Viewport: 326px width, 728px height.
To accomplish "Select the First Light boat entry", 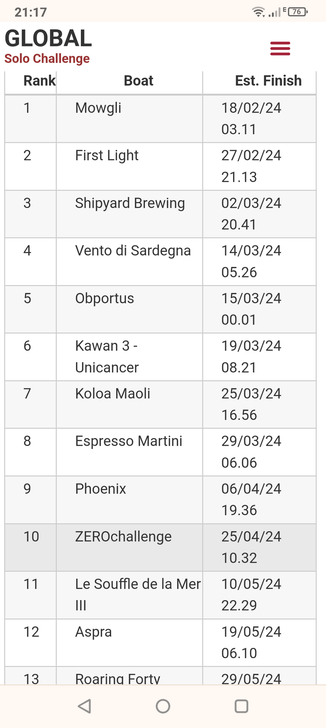I will (x=107, y=156).
